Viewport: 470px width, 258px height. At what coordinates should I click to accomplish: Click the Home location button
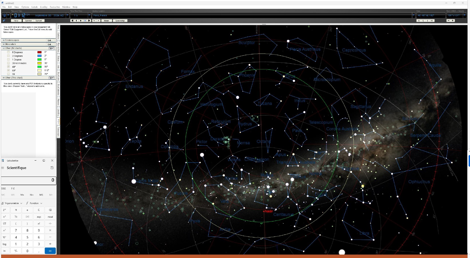(x=106, y=21)
